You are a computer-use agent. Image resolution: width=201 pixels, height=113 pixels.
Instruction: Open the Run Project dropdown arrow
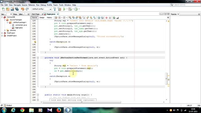67,9
